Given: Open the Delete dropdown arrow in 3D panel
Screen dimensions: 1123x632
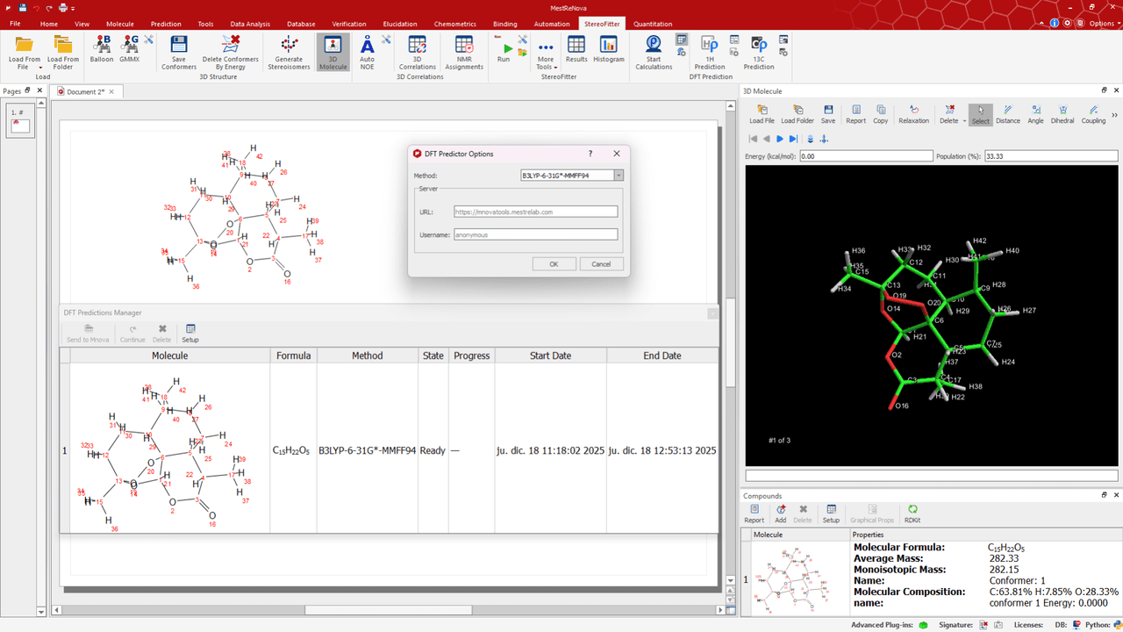Looking at the screenshot, I should 964,121.
